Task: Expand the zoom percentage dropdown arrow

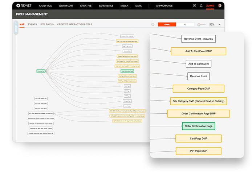Action: coord(220,24)
